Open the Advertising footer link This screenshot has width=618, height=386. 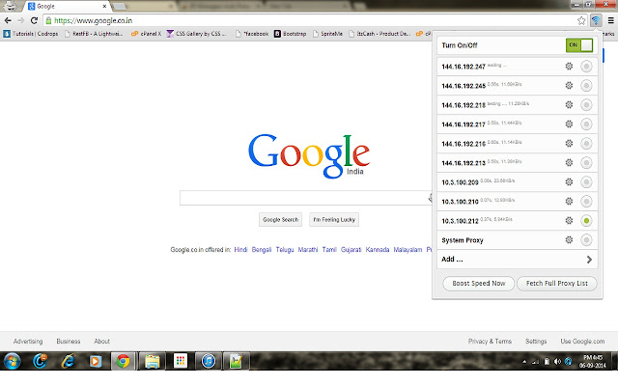28,341
